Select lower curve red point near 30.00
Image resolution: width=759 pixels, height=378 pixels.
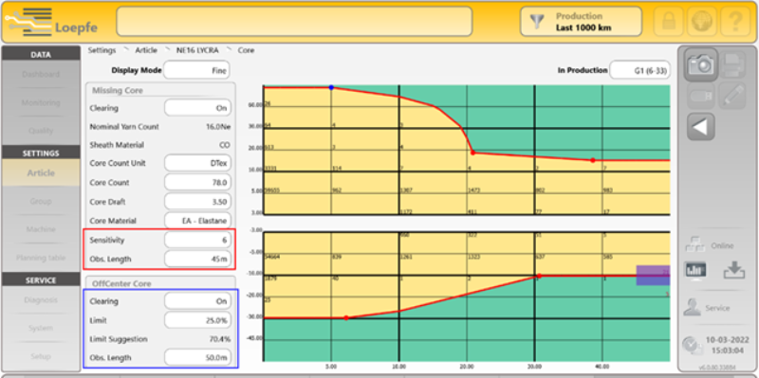(x=539, y=276)
